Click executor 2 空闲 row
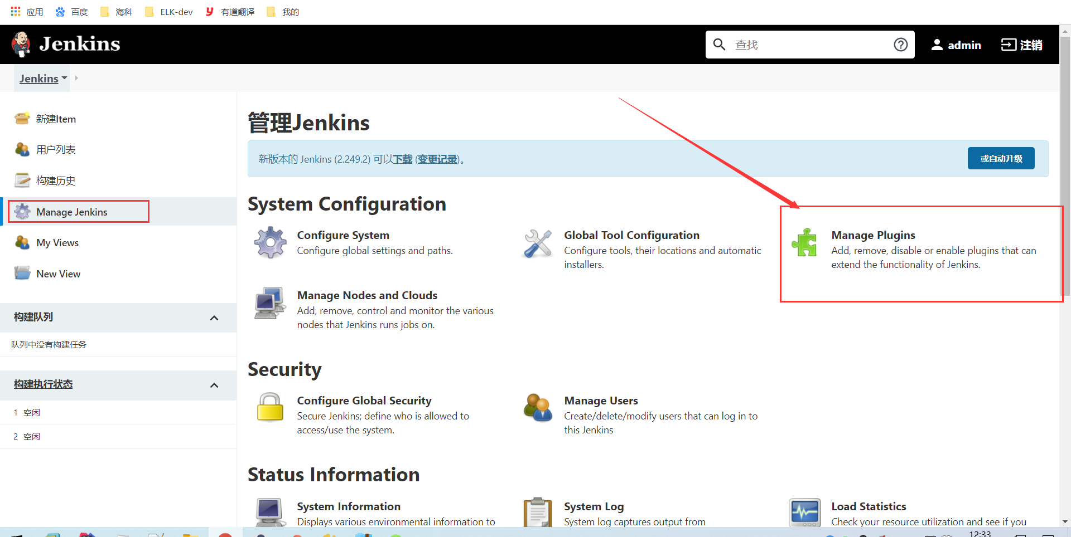 tap(118, 436)
